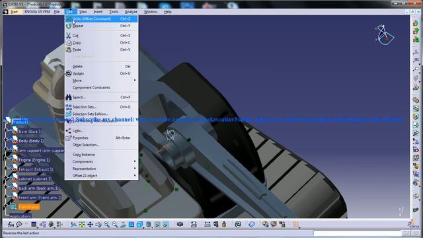This screenshot has height=238, width=423.
Task: Click the top icon in the right toolbar
Action: tap(416, 23)
